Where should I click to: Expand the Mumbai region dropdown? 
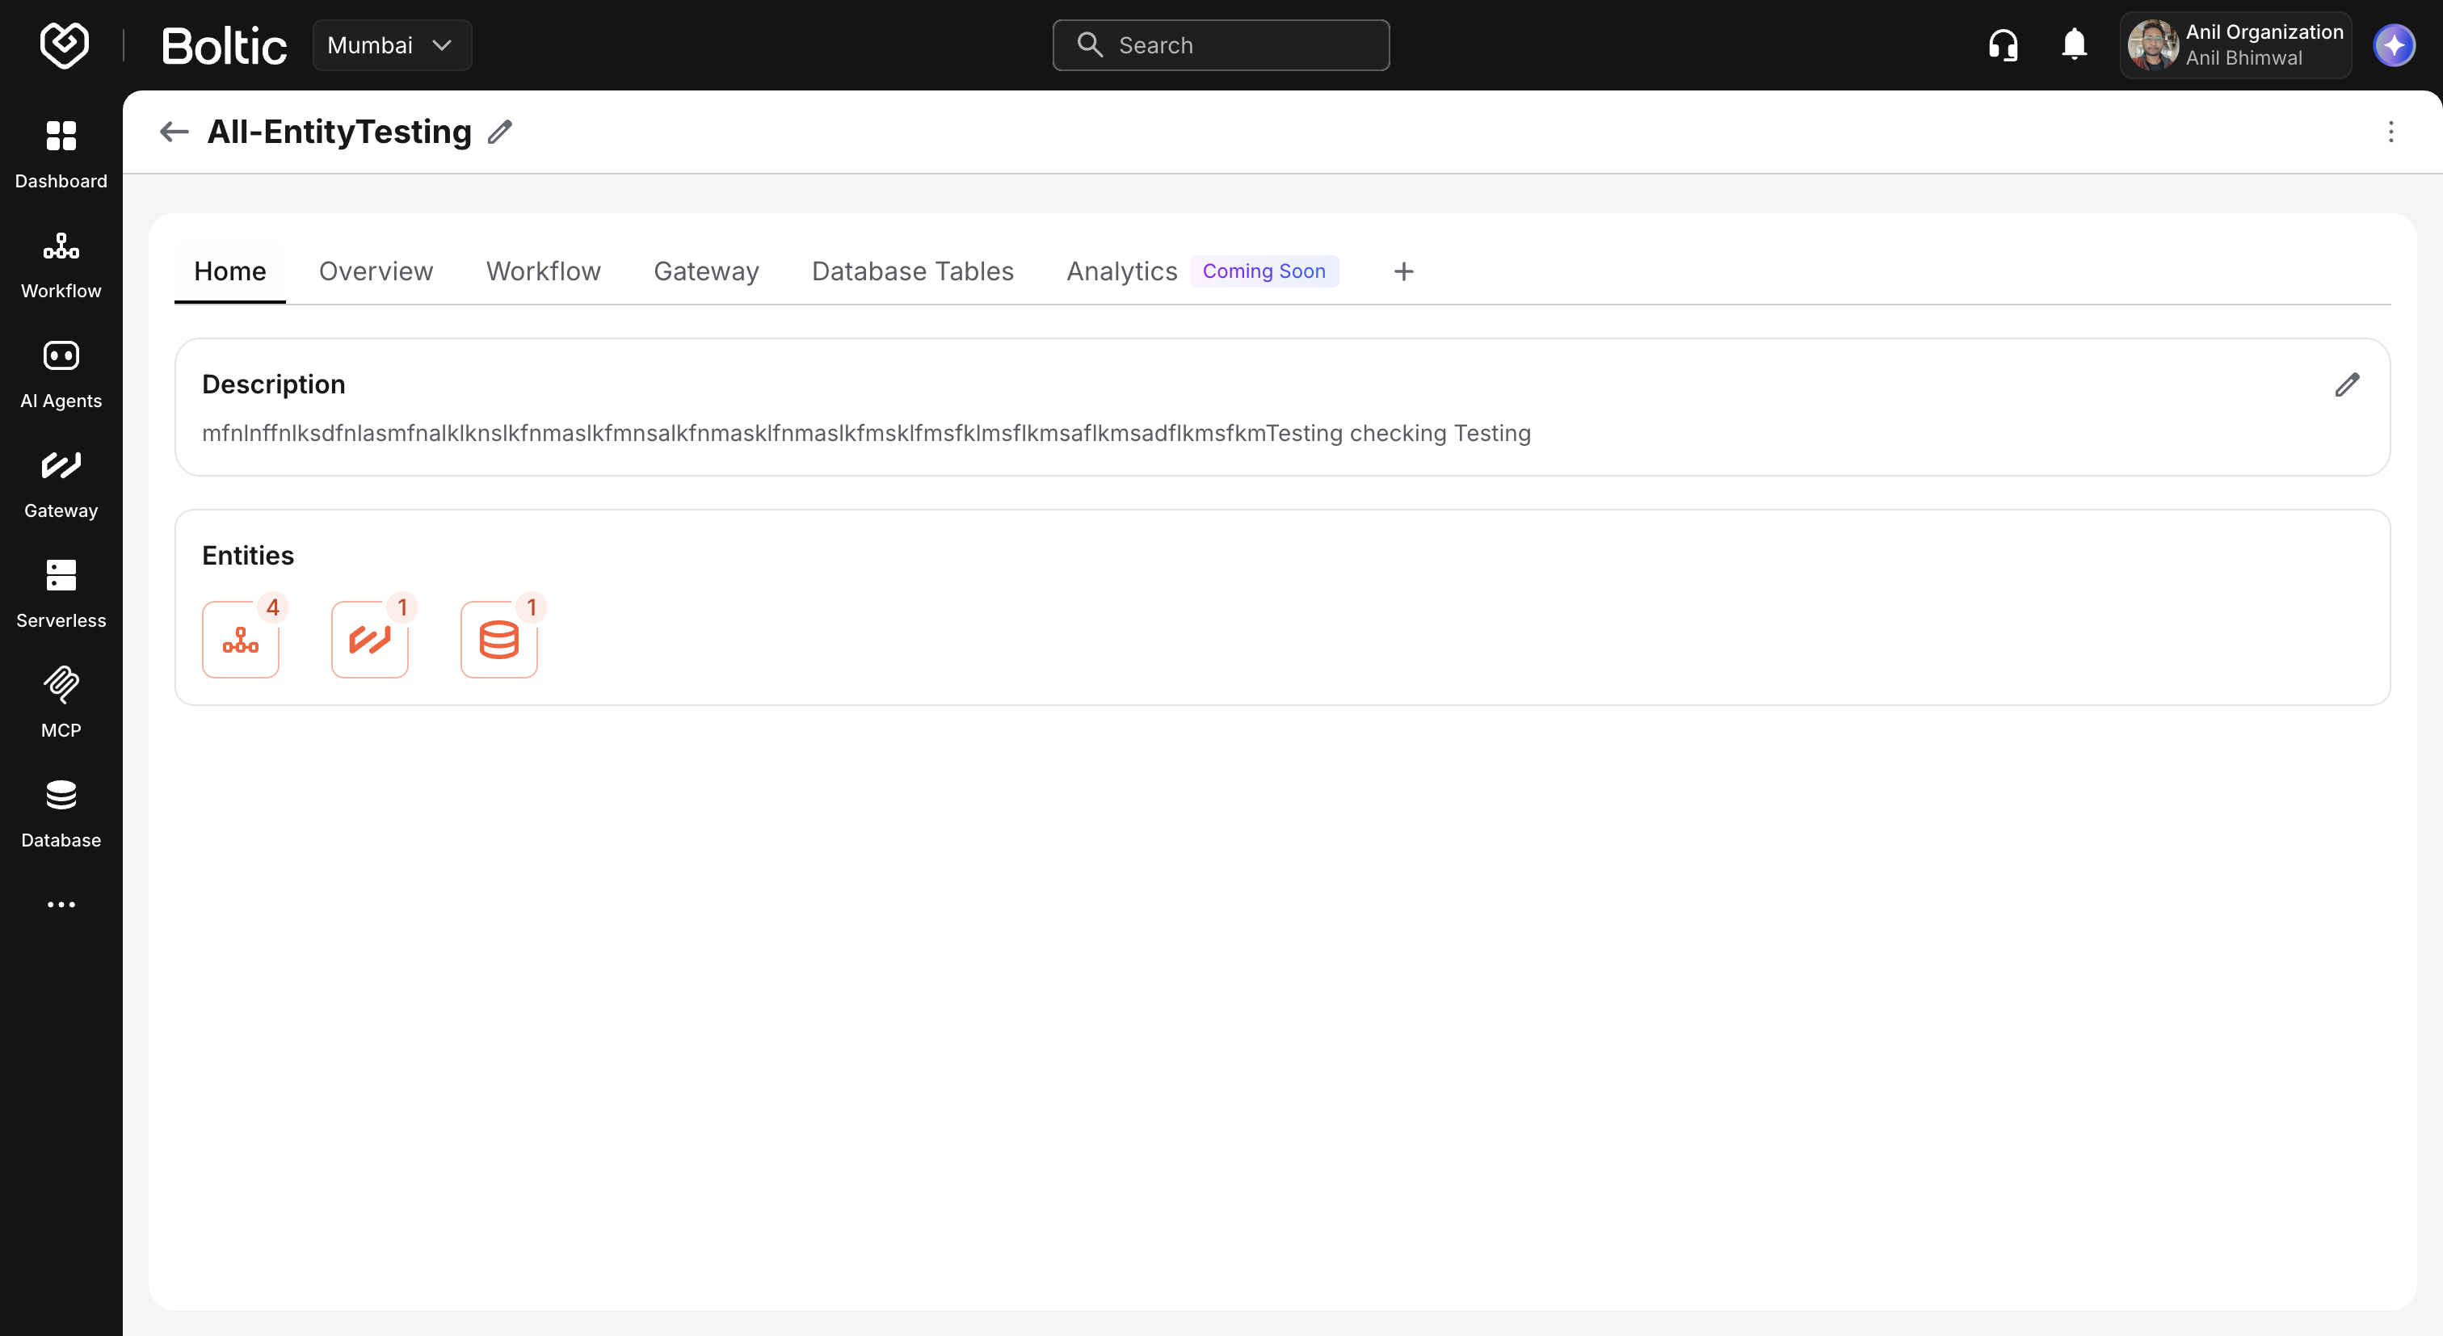392,44
